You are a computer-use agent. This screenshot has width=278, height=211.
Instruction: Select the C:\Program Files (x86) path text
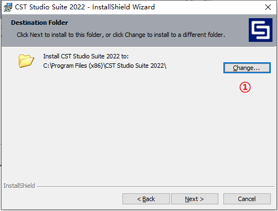(x=105, y=66)
